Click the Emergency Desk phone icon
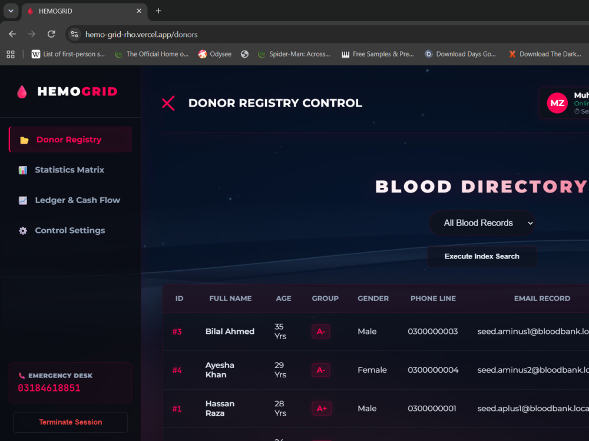The height and width of the screenshot is (441, 589). point(22,376)
